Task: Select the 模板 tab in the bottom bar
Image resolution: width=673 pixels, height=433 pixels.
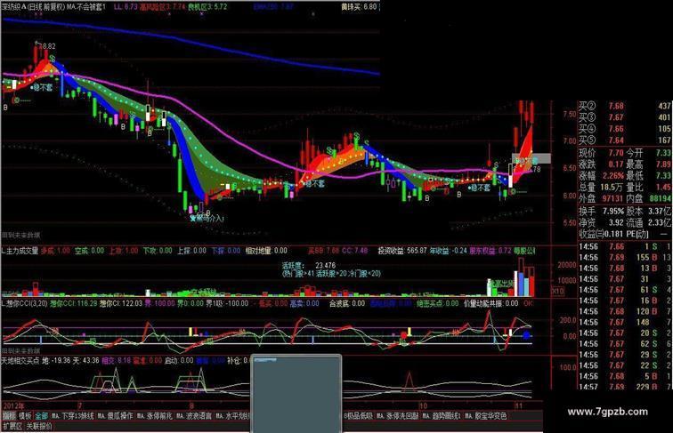Action: click(25, 416)
